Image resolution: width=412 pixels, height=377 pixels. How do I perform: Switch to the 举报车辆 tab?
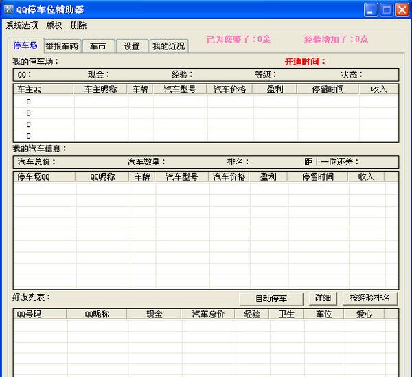(x=61, y=46)
